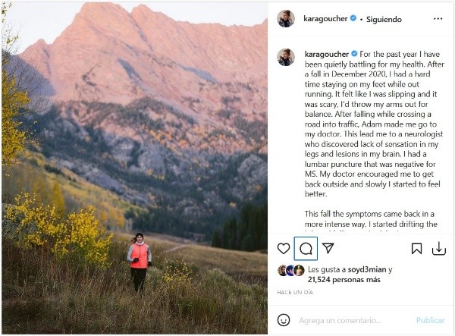Screen dimensions: 455x336
Task: Like the post with the heart icon
Action: [x=284, y=249]
